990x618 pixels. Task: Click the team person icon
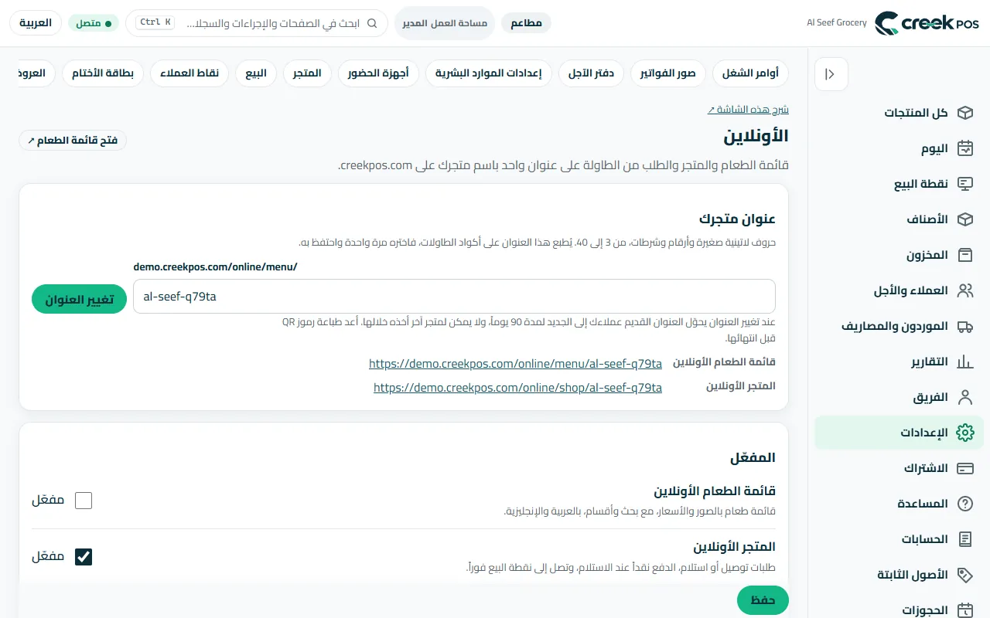click(x=964, y=397)
